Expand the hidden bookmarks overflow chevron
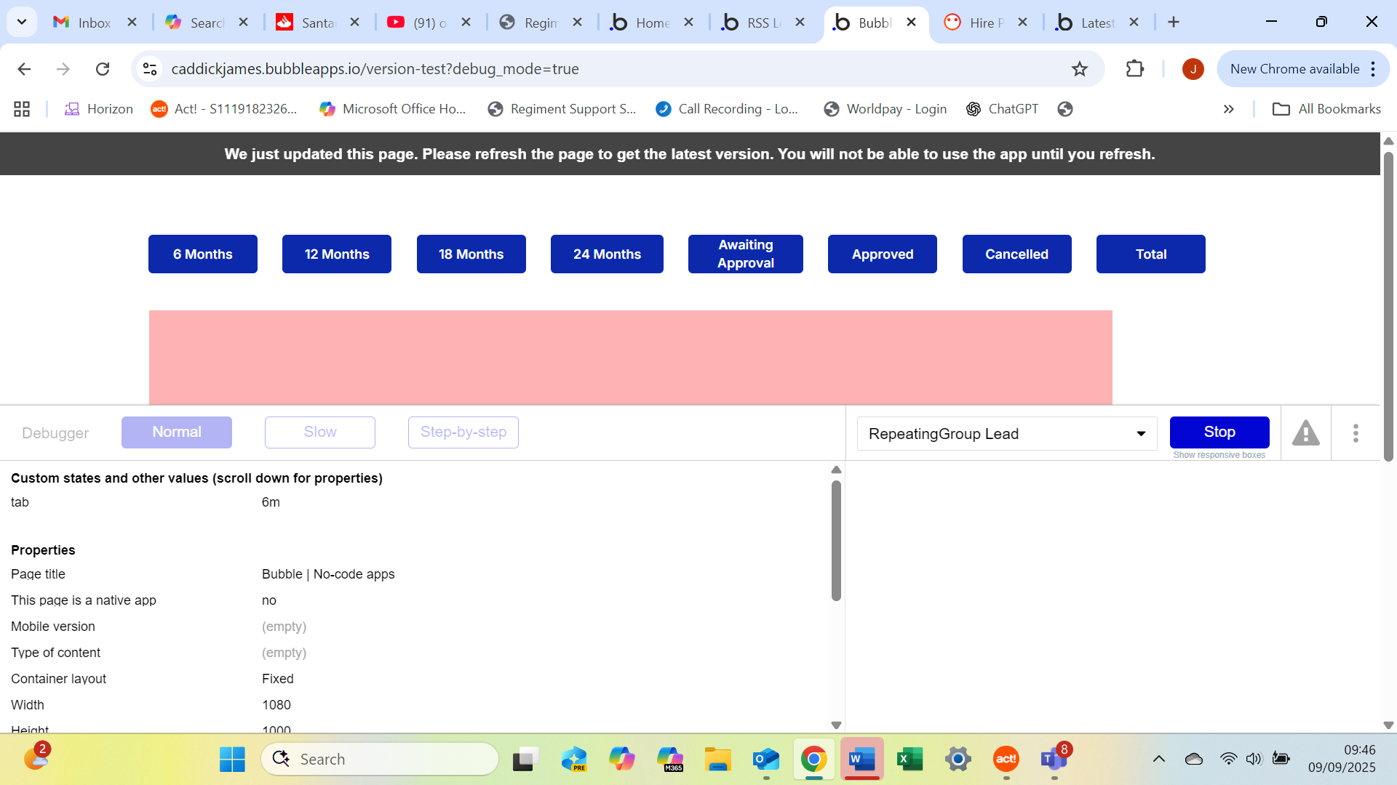The image size is (1397, 785). click(1228, 109)
